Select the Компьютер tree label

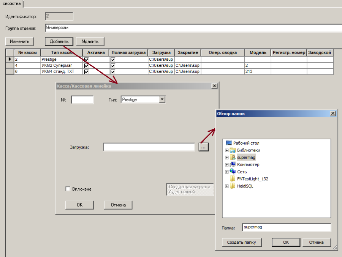tap(248, 165)
